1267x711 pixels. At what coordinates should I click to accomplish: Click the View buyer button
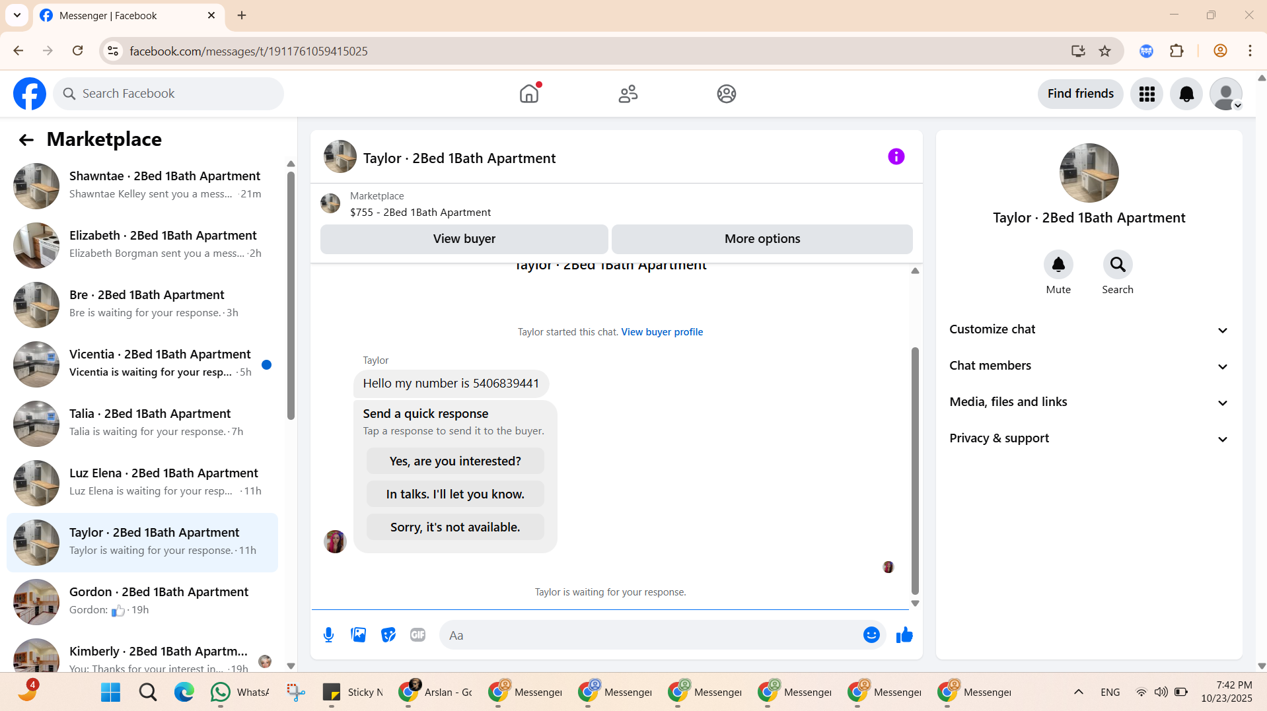coord(464,239)
